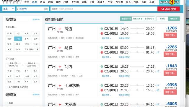
Task: Click the red plane icon for 广州 to 河内
Action: (60, 67)
